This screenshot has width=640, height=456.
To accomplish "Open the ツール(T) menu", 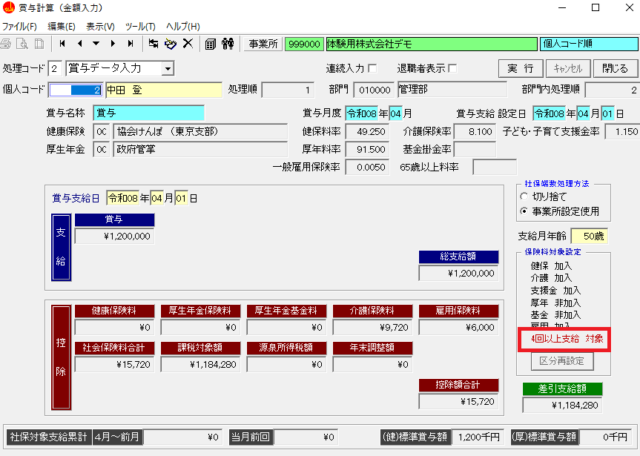I will coord(140,26).
